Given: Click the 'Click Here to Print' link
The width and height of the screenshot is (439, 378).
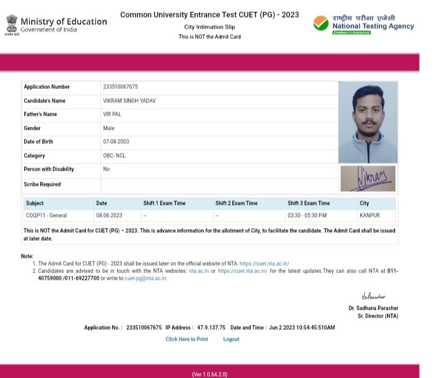Looking at the screenshot, I should [x=187, y=339].
